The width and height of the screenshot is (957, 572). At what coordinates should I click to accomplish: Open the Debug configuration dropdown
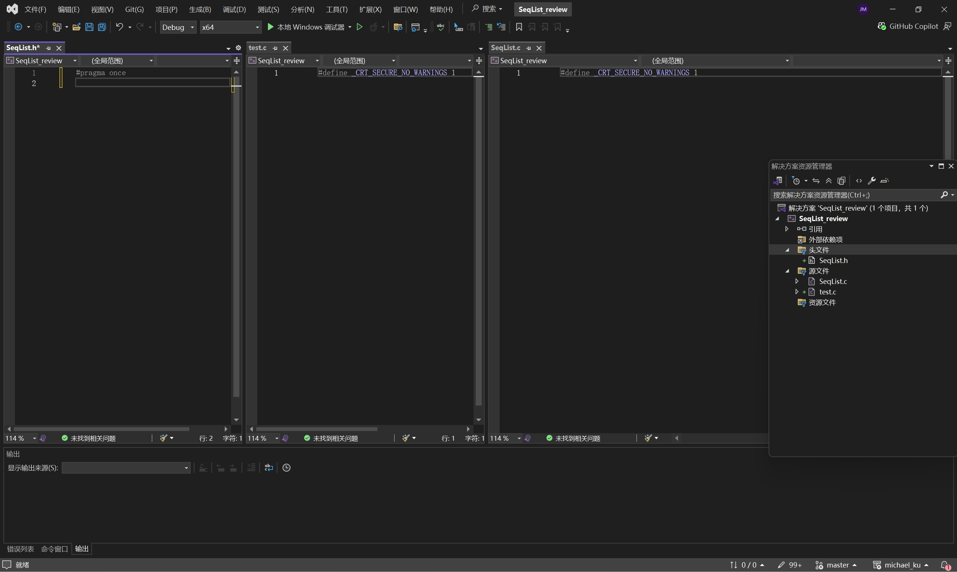178,27
